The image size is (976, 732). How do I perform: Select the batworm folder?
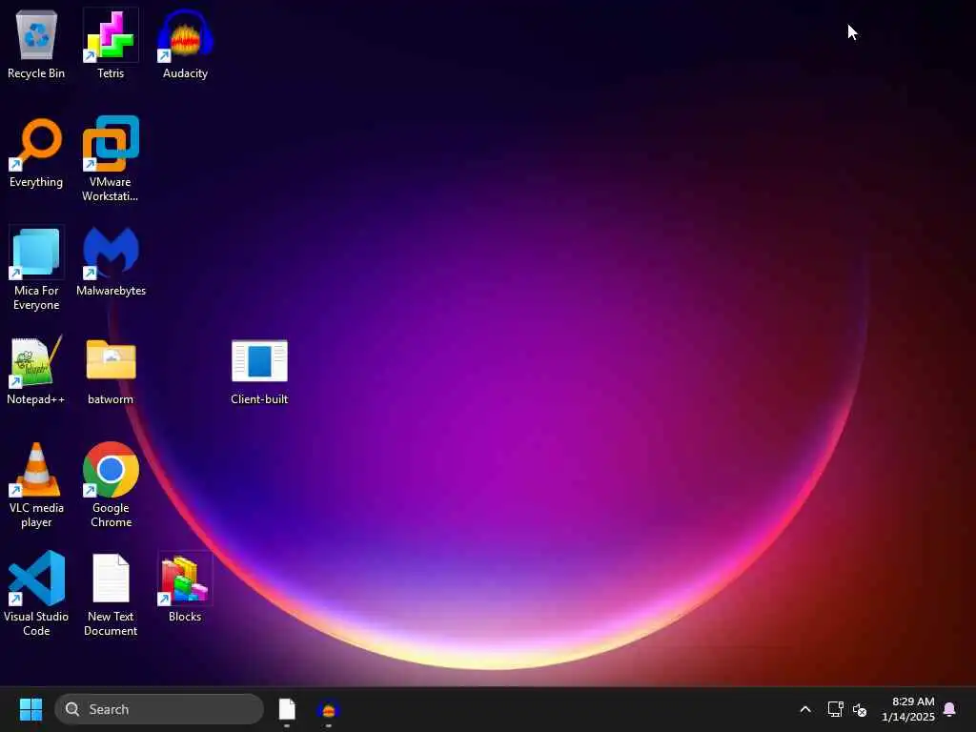[111, 371]
